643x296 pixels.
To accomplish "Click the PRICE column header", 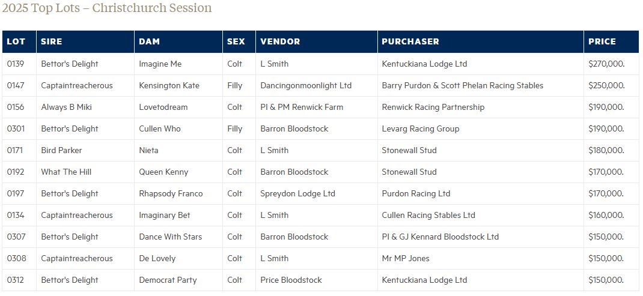I will click(602, 42).
